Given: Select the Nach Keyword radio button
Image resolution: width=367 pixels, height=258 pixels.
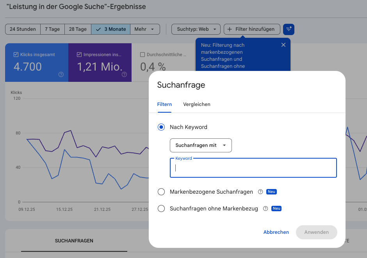Looking at the screenshot, I should [x=161, y=127].
